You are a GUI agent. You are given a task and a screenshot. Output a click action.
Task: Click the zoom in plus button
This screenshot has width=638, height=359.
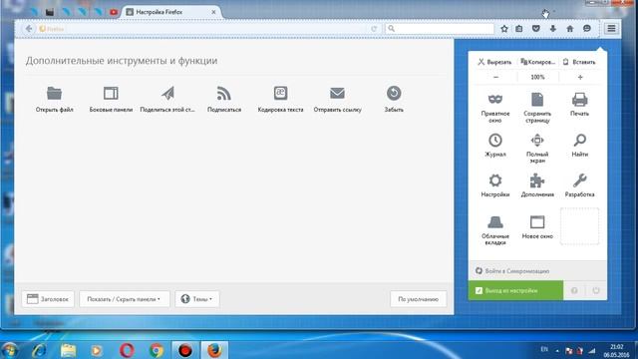coord(580,77)
